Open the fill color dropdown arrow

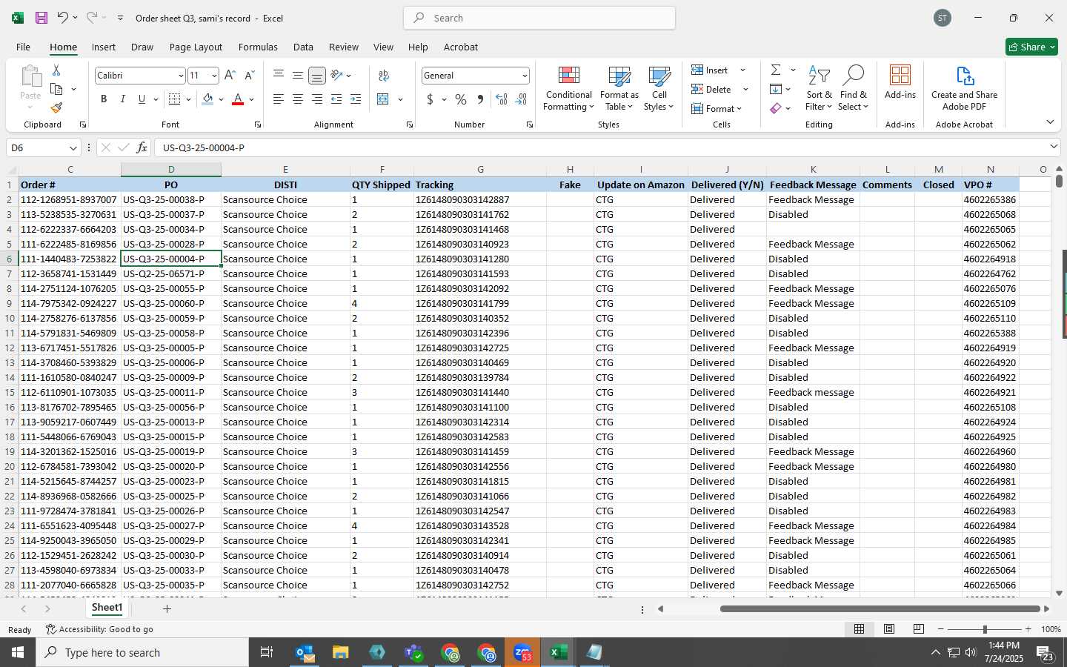pos(221,99)
